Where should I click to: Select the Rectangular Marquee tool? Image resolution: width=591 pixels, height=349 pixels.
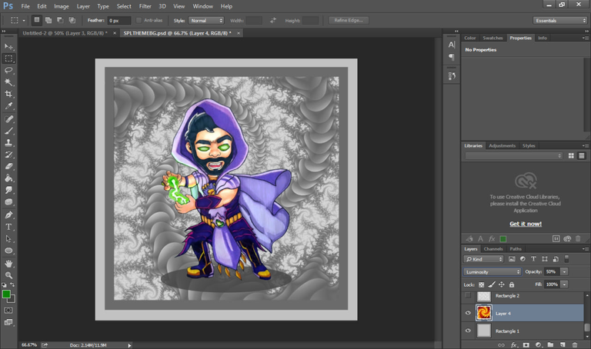pos(8,58)
